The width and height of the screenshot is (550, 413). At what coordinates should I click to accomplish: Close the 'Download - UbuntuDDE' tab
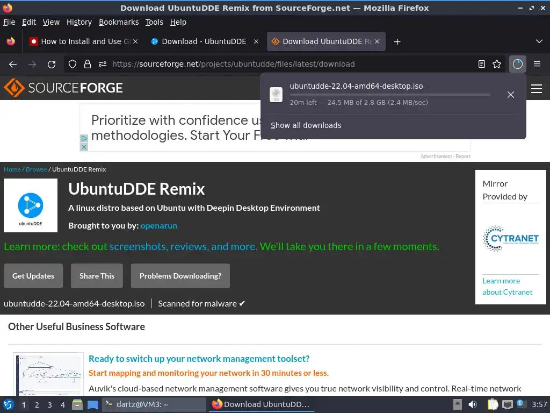(x=256, y=41)
